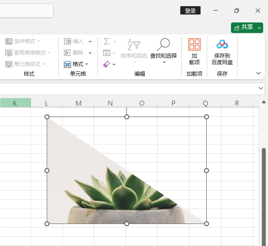Click in the formula bar field
268x246 pixels.
pos(128,89)
